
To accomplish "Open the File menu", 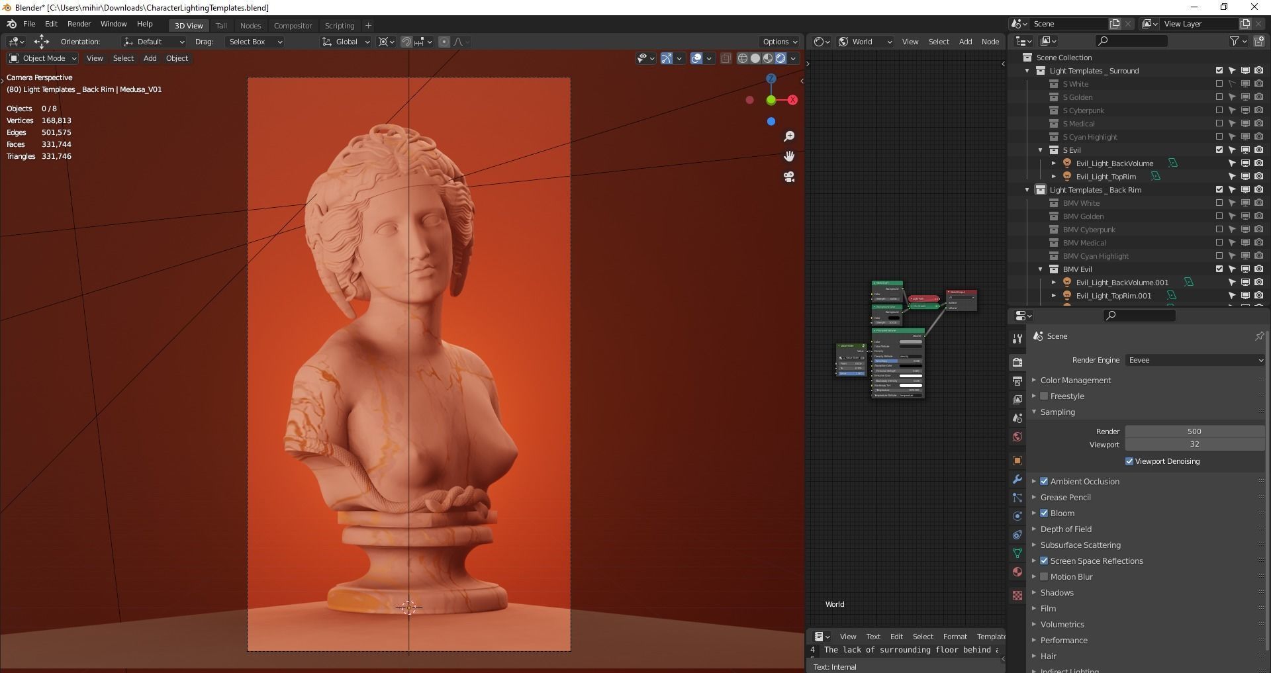I will click(x=29, y=24).
